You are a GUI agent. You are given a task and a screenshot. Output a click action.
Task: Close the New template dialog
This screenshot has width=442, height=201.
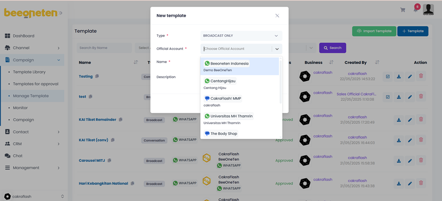tap(277, 16)
